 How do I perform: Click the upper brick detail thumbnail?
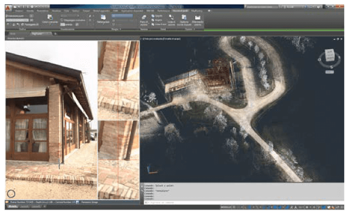click(118, 80)
